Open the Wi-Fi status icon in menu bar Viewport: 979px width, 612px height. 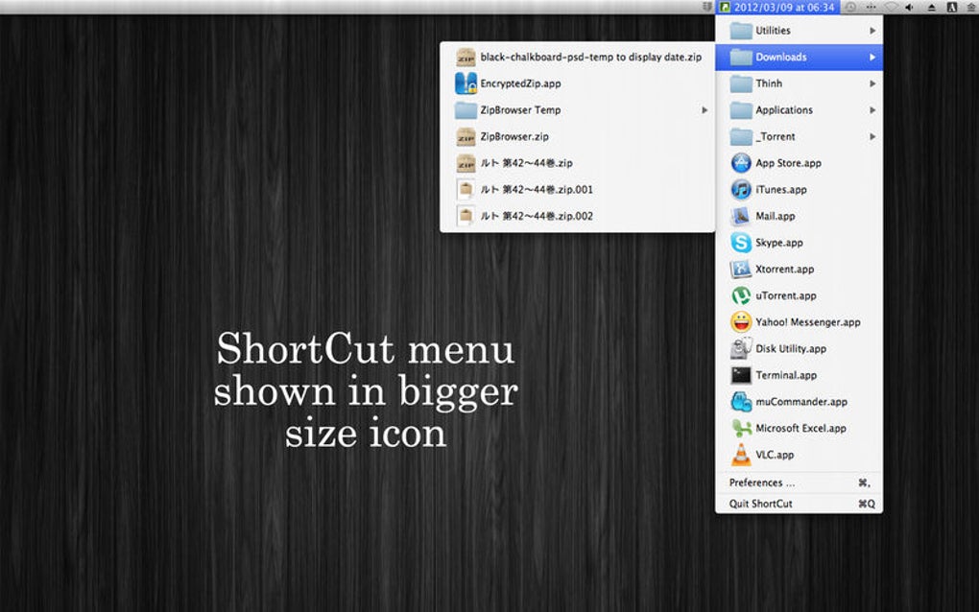point(891,7)
